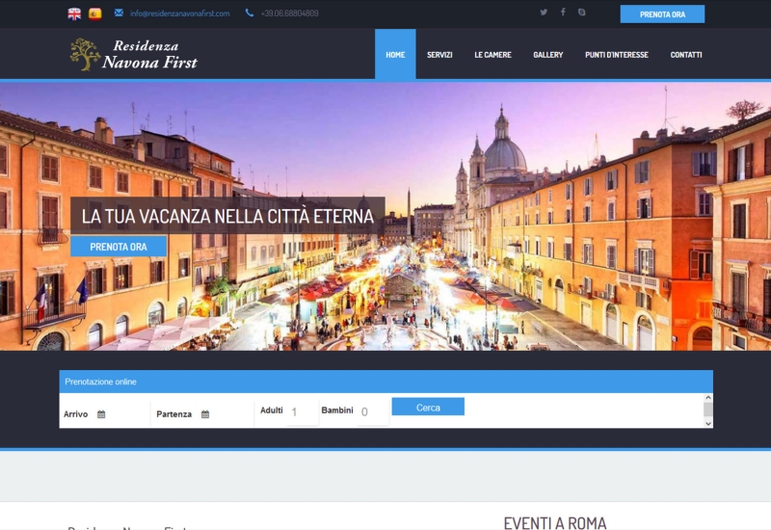Click the booking widget scroll-down arrow
The height and width of the screenshot is (530, 771).
click(708, 423)
